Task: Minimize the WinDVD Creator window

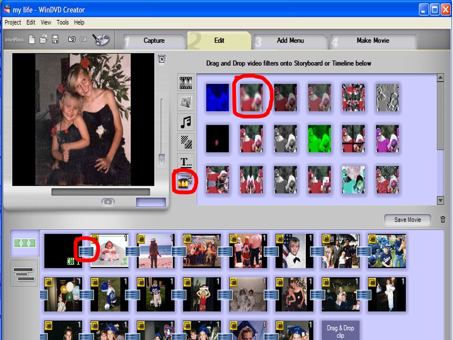Action: pyautogui.click(x=424, y=9)
